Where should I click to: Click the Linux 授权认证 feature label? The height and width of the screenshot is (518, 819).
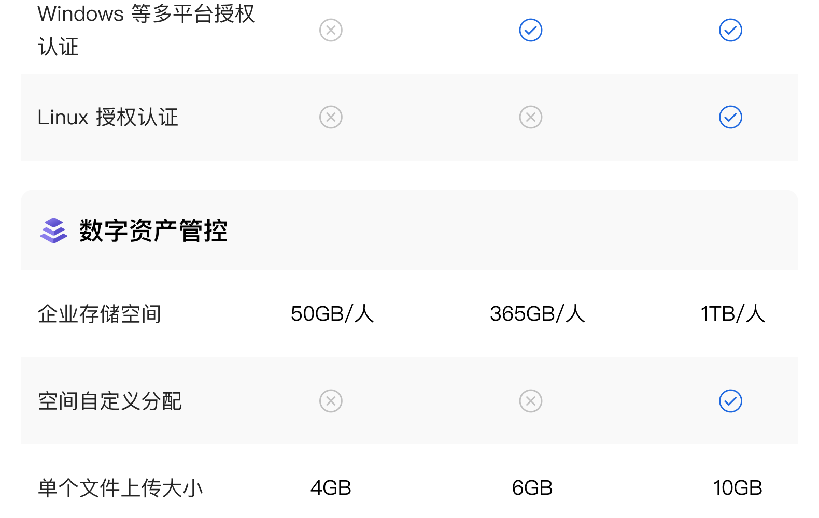(x=108, y=117)
